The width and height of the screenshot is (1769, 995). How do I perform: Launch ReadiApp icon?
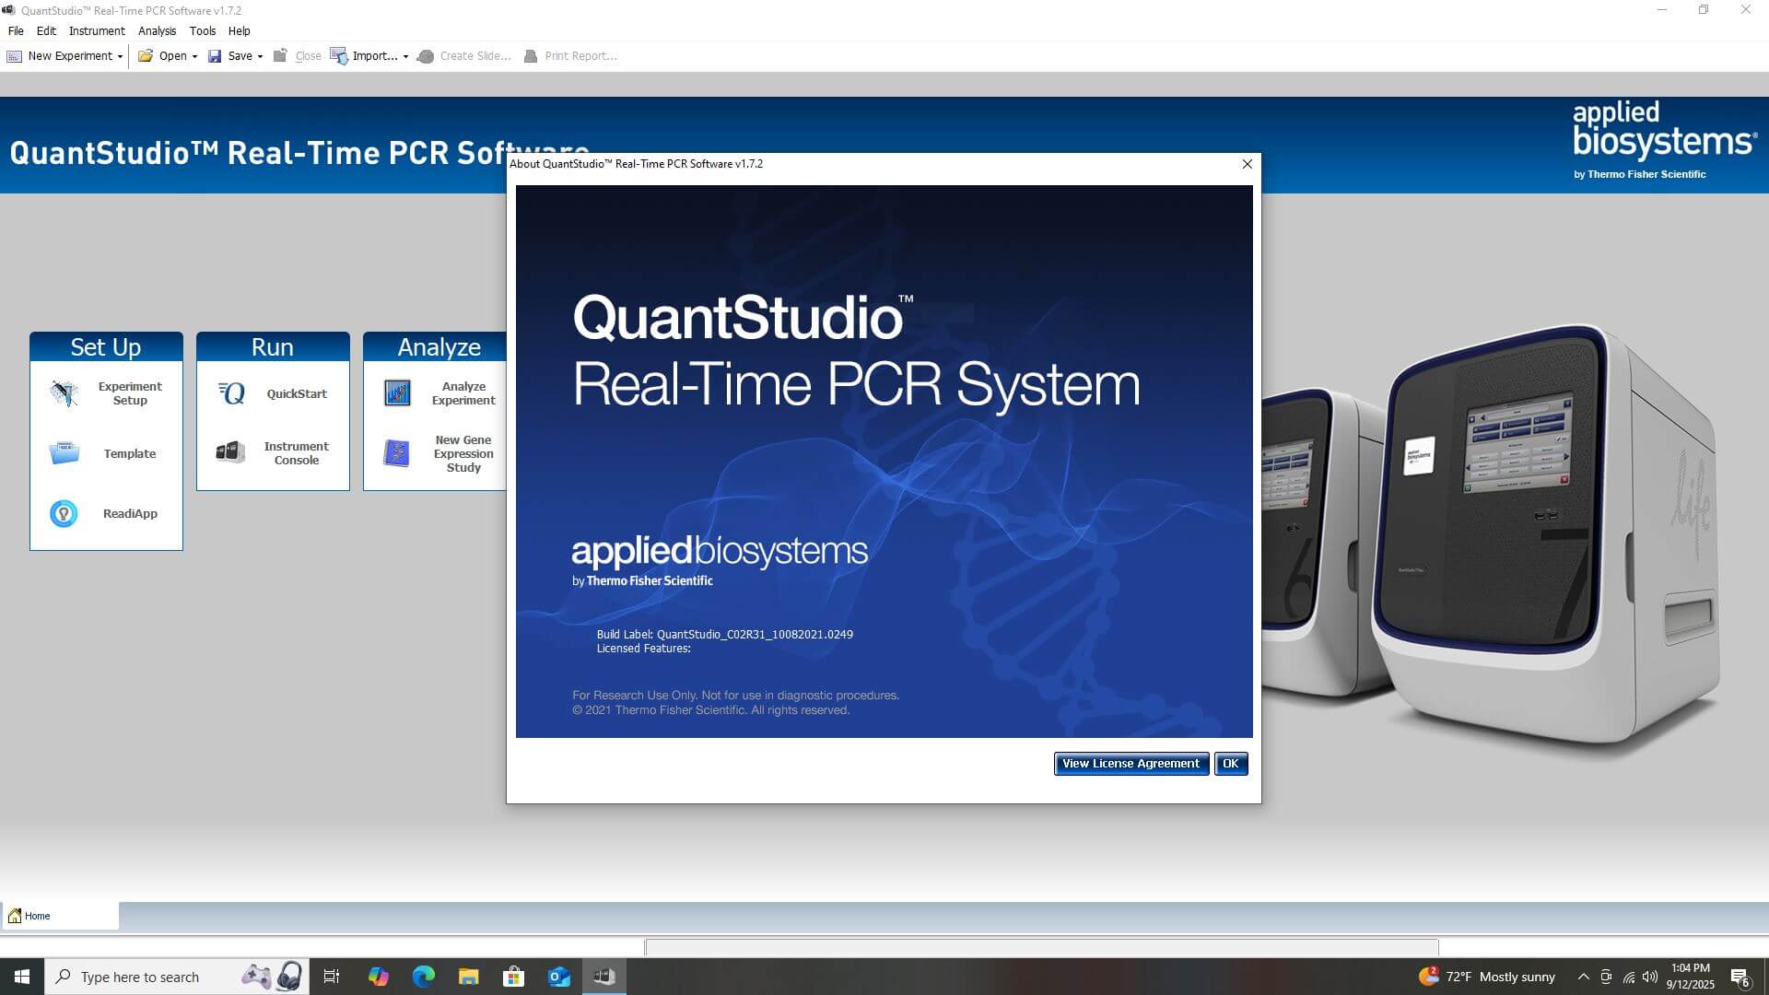point(64,513)
